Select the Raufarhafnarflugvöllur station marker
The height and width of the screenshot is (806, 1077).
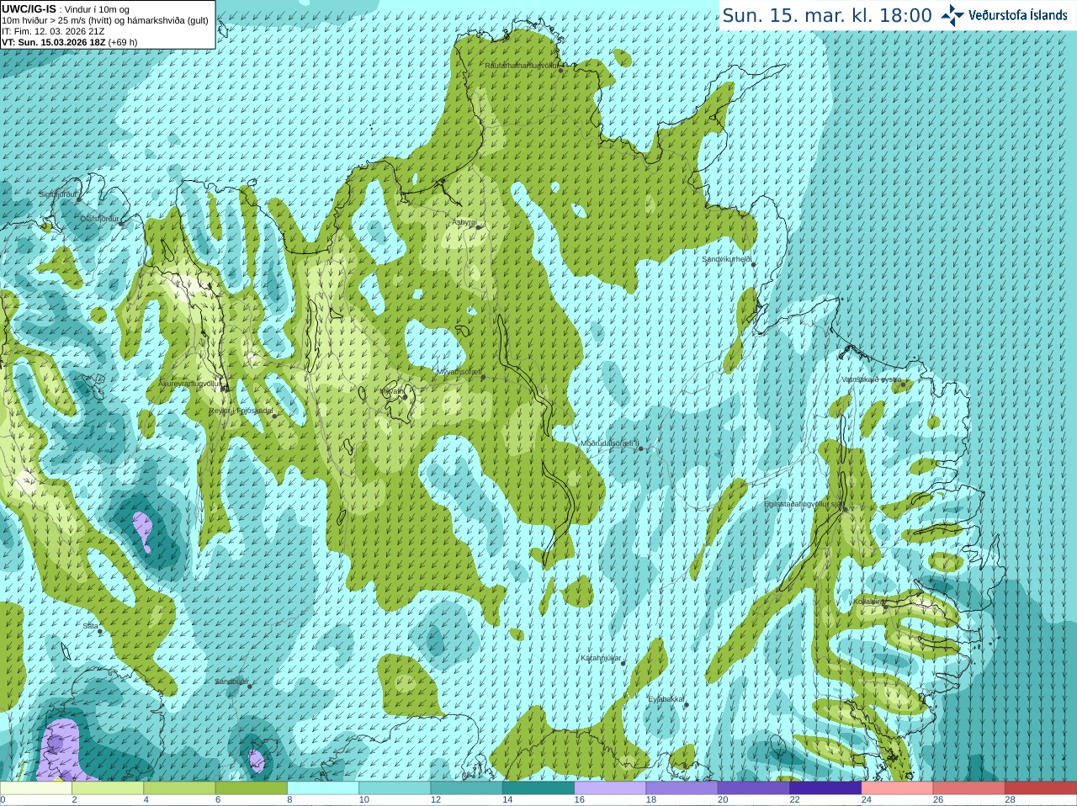tap(561, 71)
